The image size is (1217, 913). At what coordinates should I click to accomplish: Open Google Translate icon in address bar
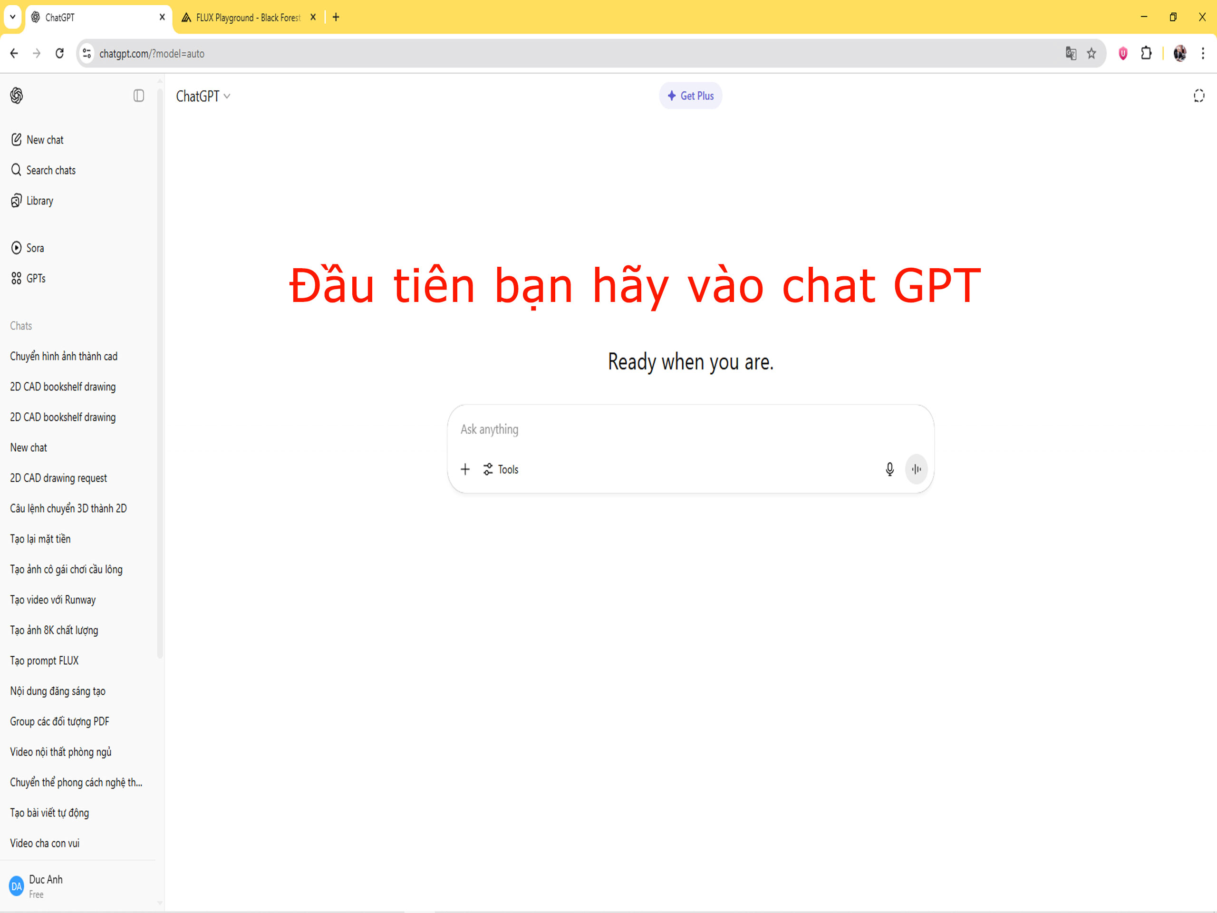1070,53
